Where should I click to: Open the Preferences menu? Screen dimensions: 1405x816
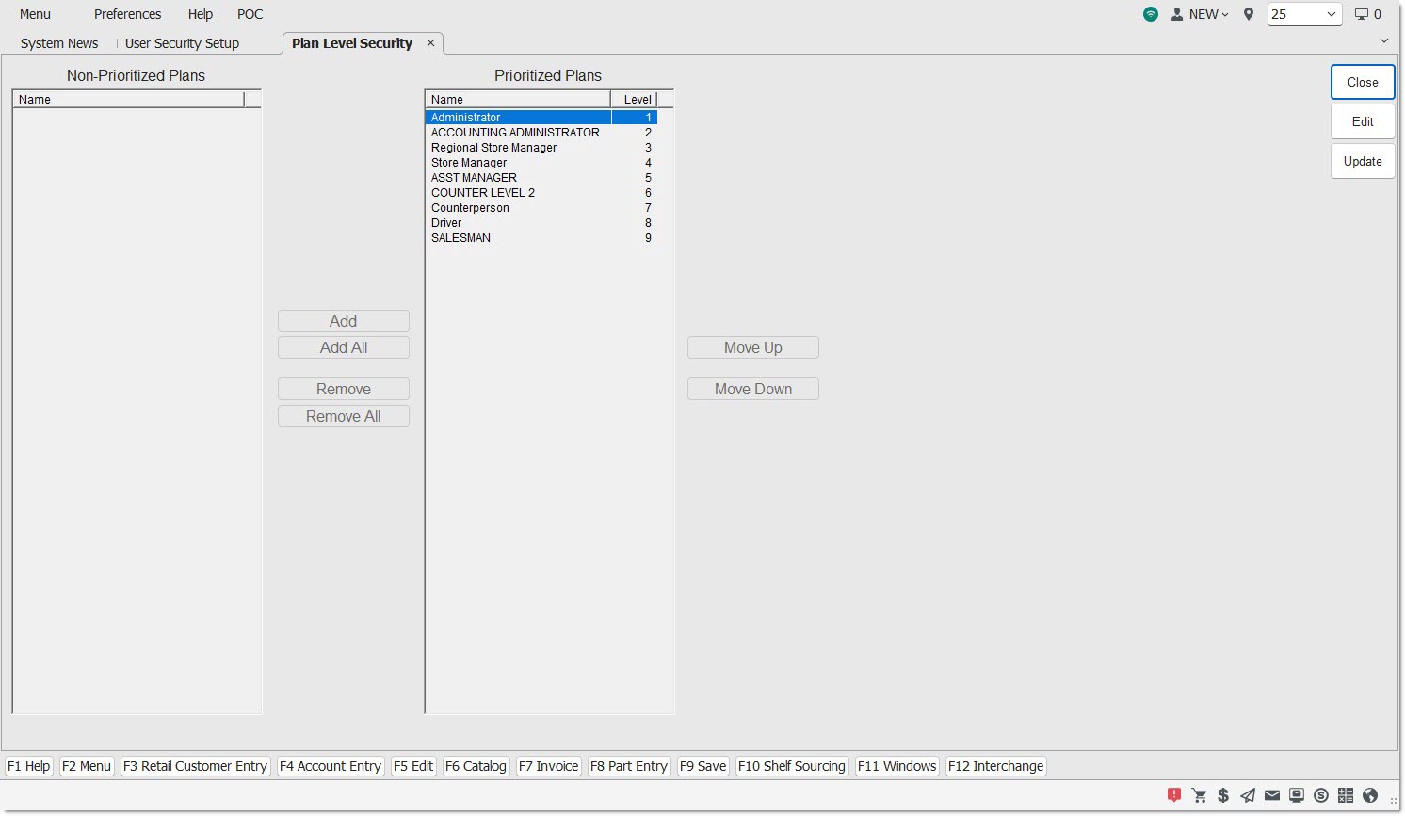pyautogui.click(x=127, y=14)
